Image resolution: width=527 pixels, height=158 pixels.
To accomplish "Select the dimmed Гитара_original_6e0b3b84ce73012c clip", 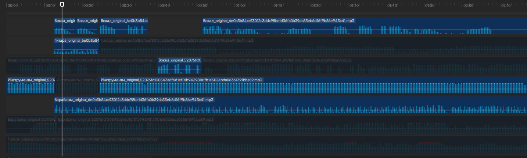I will (313, 45).
